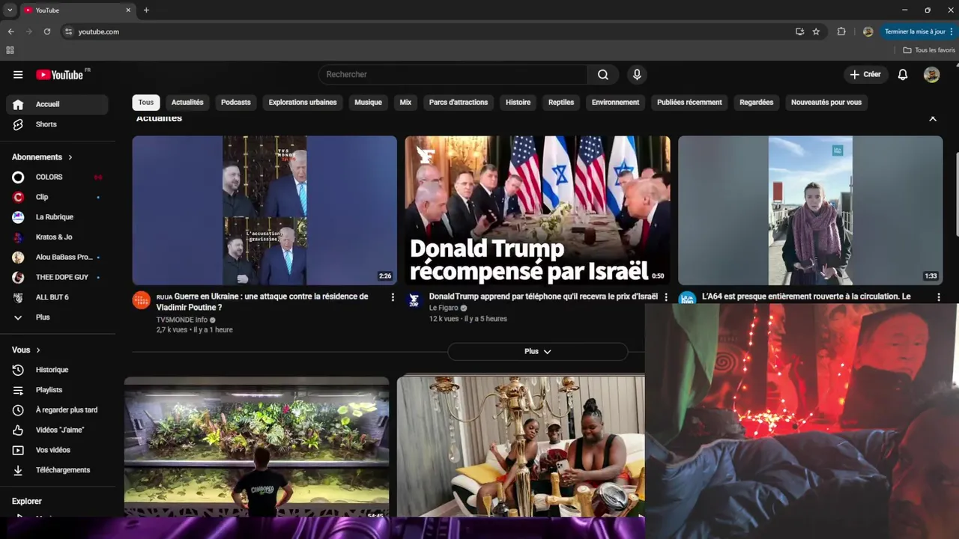The image size is (959, 539).
Task: Open the YouTube hamburger guide menu
Action: click(18, 75)
